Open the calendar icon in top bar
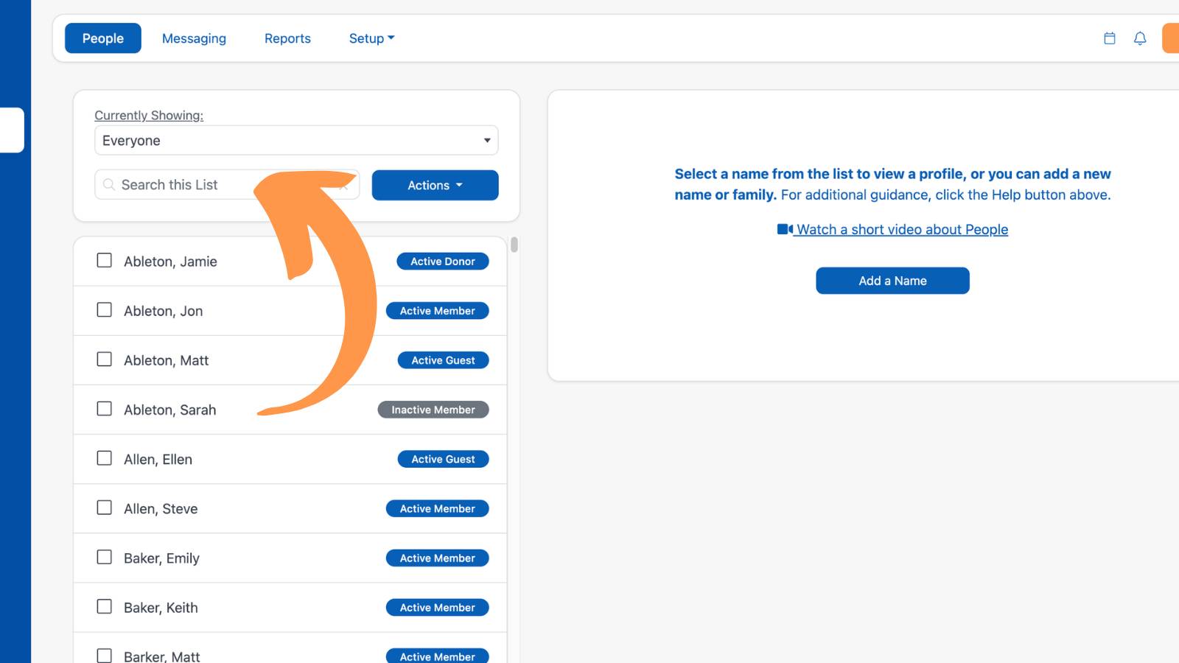Image resolution: width=1179 pixels, height=663 pixels. pos(1109,38)
